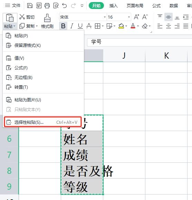Select column K header

coord(166,56)
